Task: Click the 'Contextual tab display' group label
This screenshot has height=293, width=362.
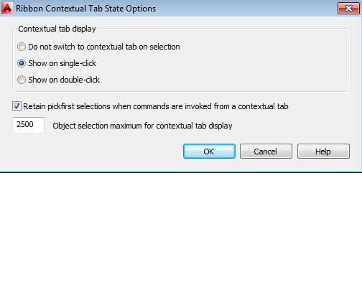Action: pyautogui.click(x=57, y=29)
